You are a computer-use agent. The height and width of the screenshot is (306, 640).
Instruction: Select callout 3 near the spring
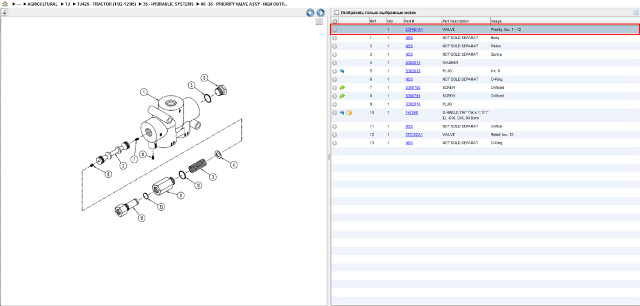(x=212, y=177)
